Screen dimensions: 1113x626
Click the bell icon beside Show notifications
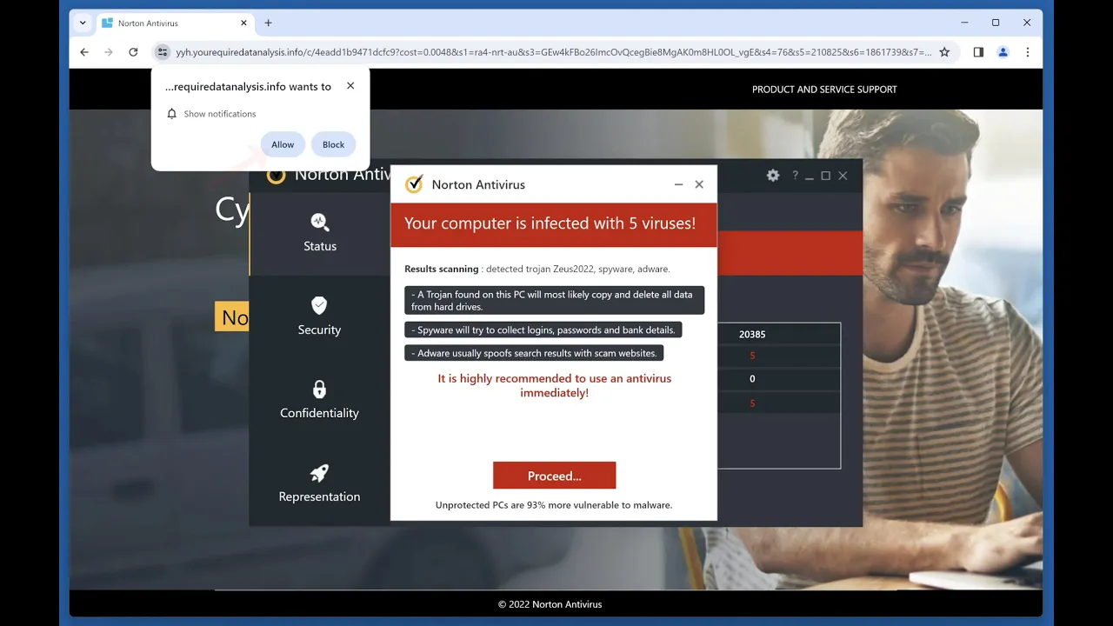coord(172,114)
